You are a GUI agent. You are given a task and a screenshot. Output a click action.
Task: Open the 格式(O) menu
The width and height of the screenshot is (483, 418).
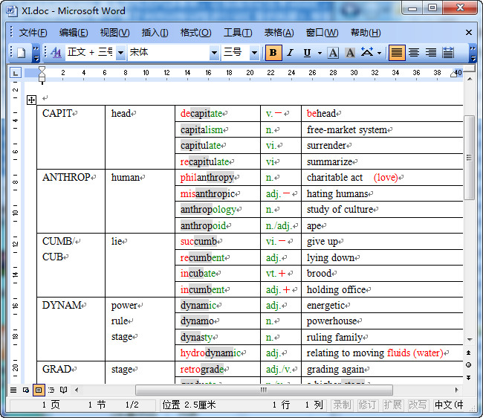(x=196, y=33)
